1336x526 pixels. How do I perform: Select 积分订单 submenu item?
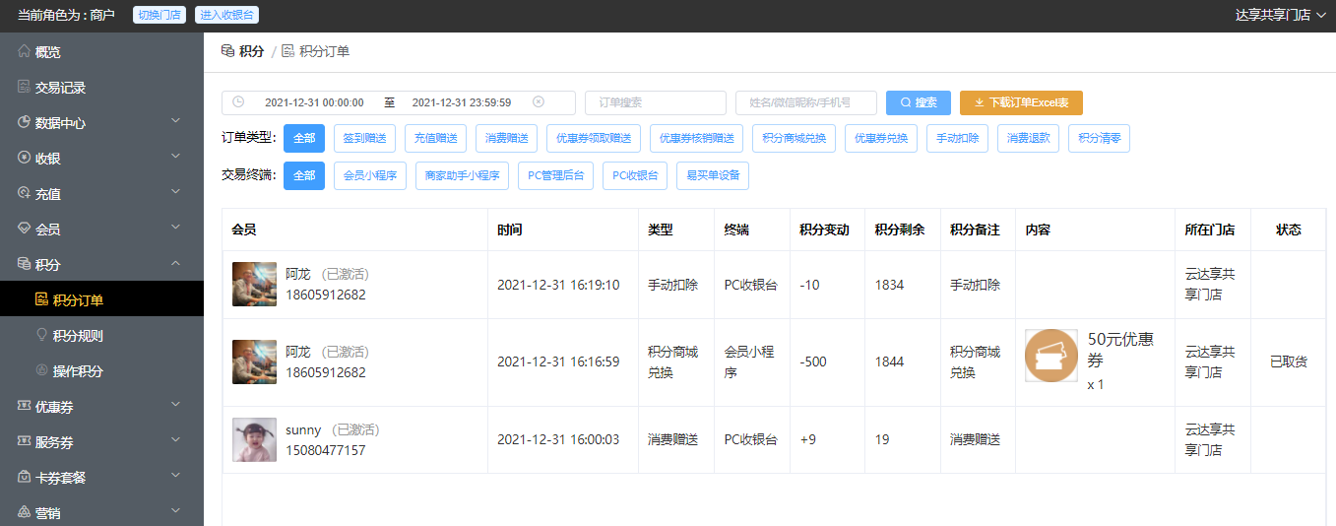point(101,299)
